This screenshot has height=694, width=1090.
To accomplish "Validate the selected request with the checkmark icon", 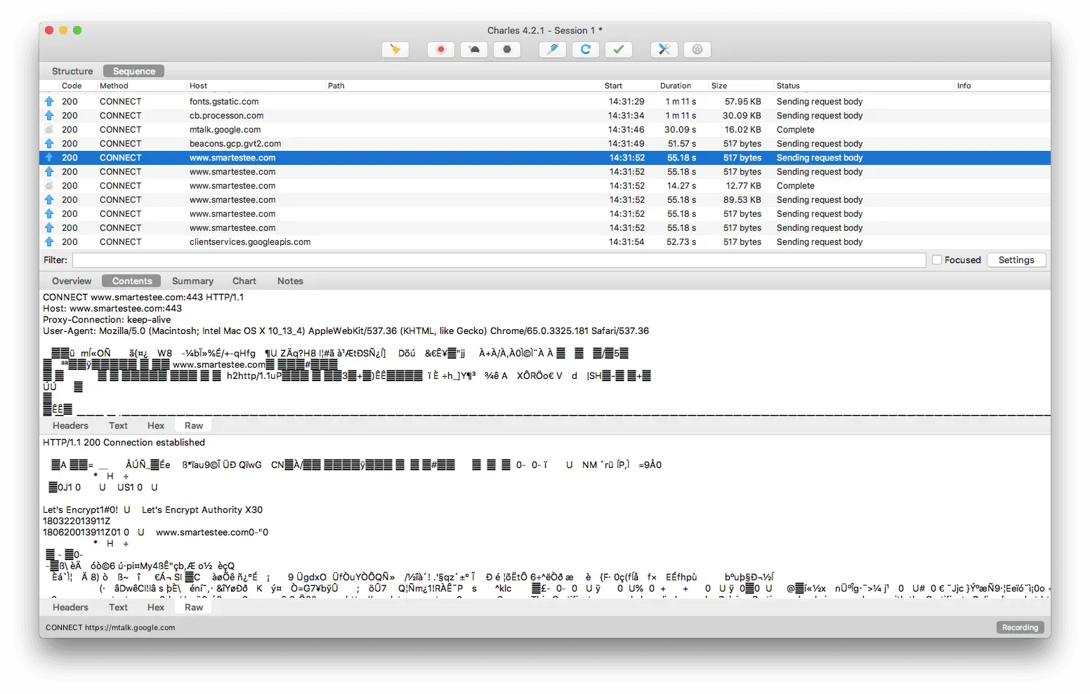I will (x=619, y=49).
